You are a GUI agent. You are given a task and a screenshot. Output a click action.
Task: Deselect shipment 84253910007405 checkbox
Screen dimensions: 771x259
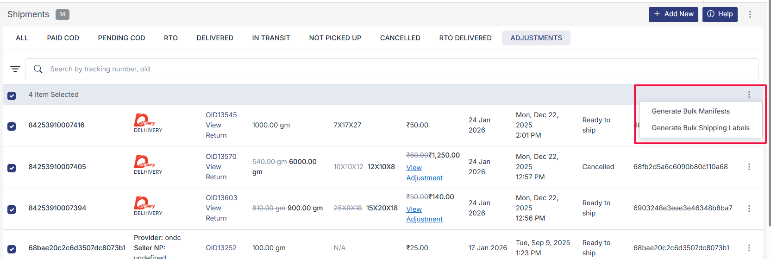12,168
